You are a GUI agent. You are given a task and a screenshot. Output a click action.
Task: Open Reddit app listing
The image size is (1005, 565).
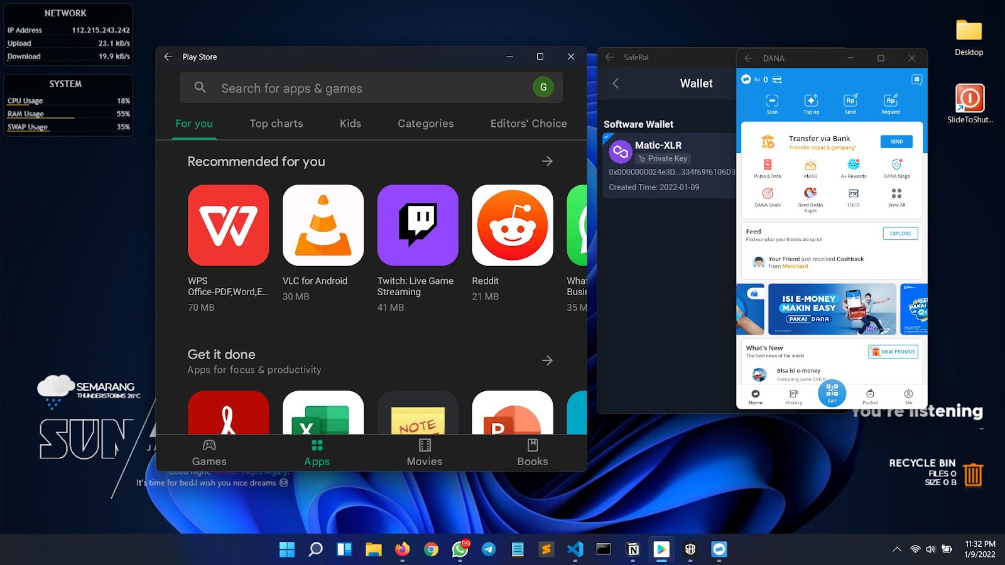513,225
